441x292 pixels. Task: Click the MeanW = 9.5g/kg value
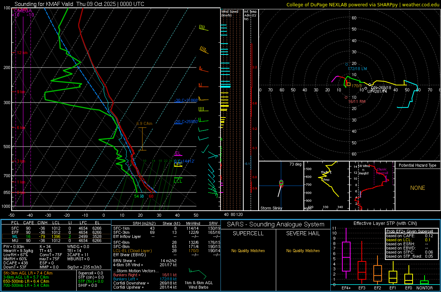tap(18, 251)
